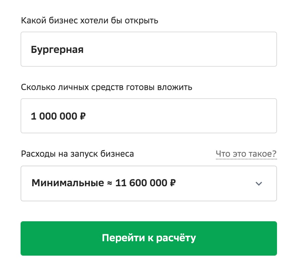
Task: Click the ruble sign after 1 000 000
Action: pyautogui.click(x=83, y=116)
